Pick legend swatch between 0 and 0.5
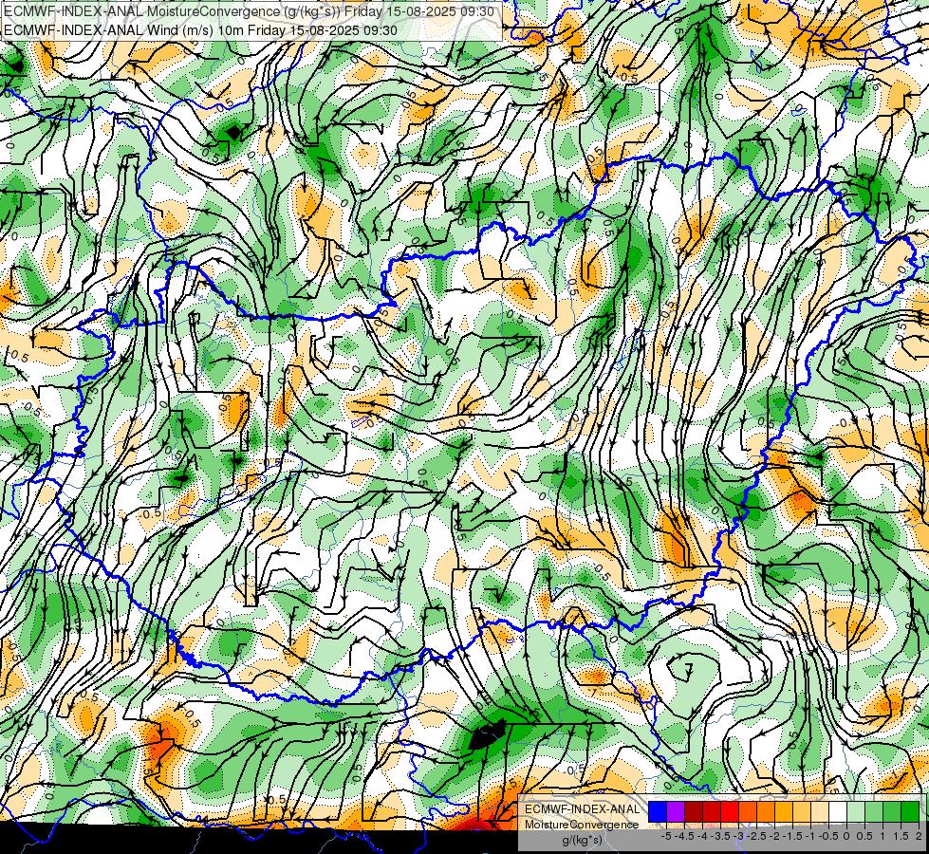The image size is (929, 854). pos(856,812)
